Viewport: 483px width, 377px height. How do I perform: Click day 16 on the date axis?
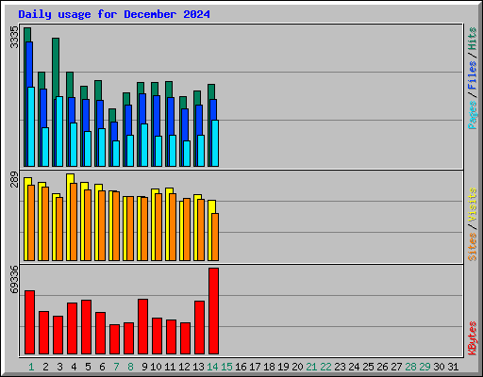point(241,367)
